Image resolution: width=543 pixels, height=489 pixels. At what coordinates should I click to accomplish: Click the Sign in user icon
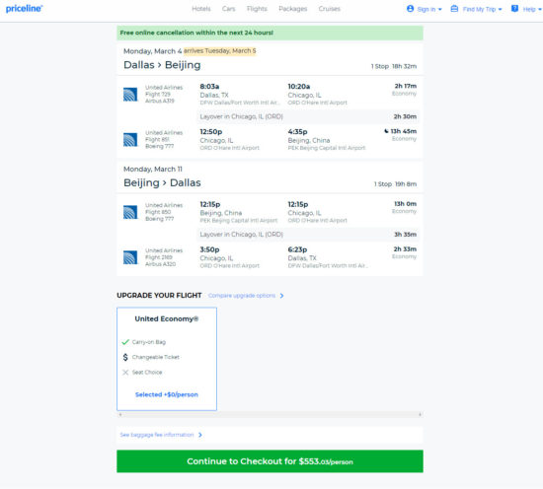click(x=410, y=9)
